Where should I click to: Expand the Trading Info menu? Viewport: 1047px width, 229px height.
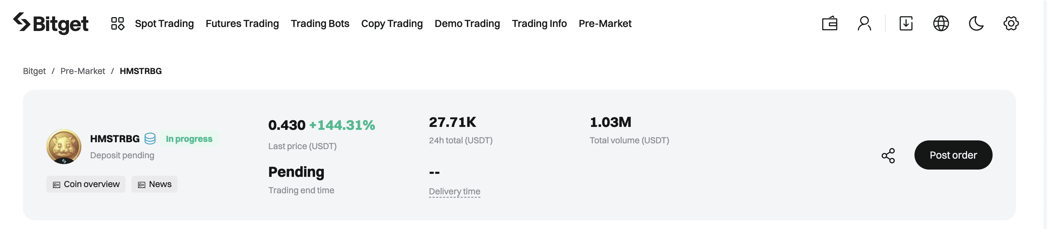[539, 24]
